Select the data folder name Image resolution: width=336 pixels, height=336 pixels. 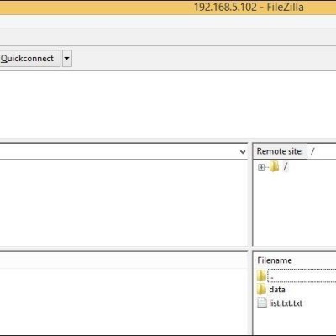coord(277,290)
